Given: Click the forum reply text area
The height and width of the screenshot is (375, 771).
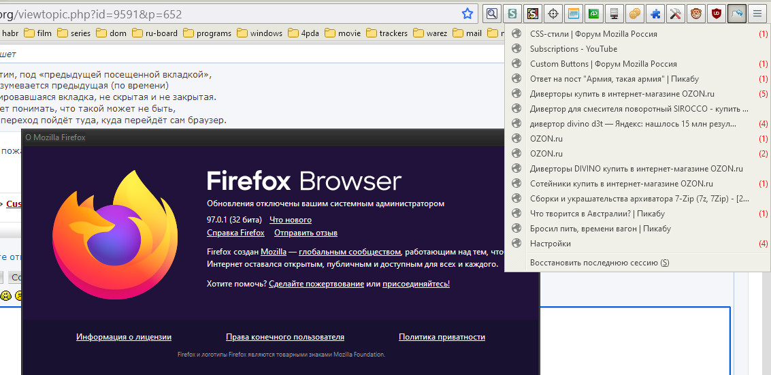Looking at the screenshot, I should (634, 340).
